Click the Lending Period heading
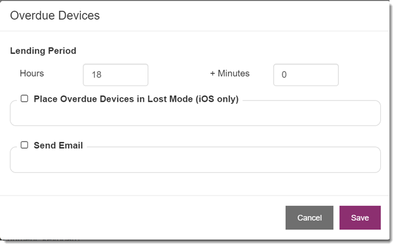The width and height of the screenshot is (396, 247). point(43,51)
